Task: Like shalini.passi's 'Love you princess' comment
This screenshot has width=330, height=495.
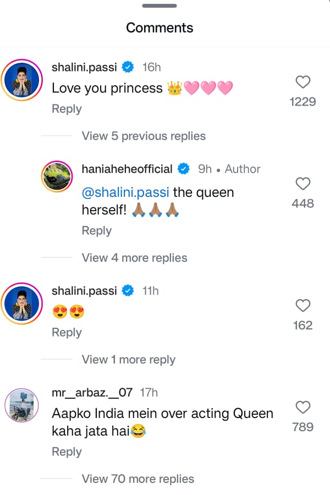Action: (303, 82)
